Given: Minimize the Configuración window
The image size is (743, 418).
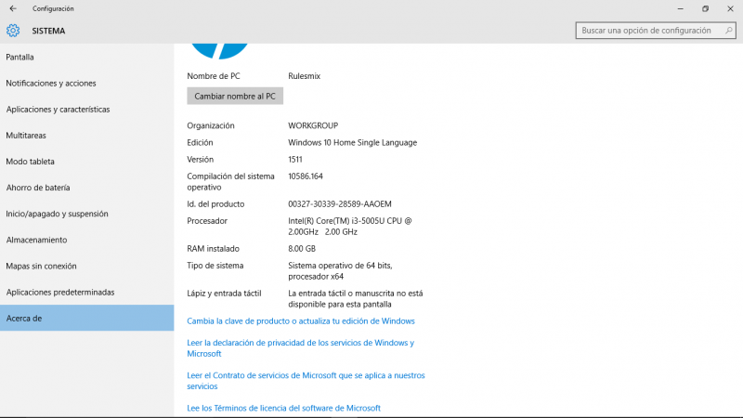Looking at the screenshot, I should pyautogui.click(x=681, y=8).
